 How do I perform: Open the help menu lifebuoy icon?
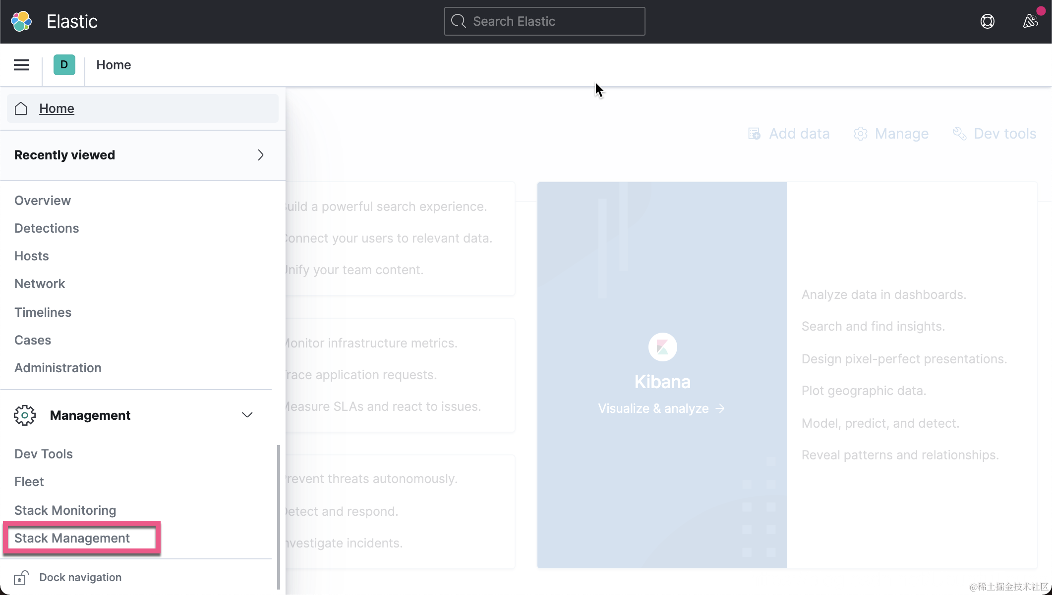pos(987,21)
